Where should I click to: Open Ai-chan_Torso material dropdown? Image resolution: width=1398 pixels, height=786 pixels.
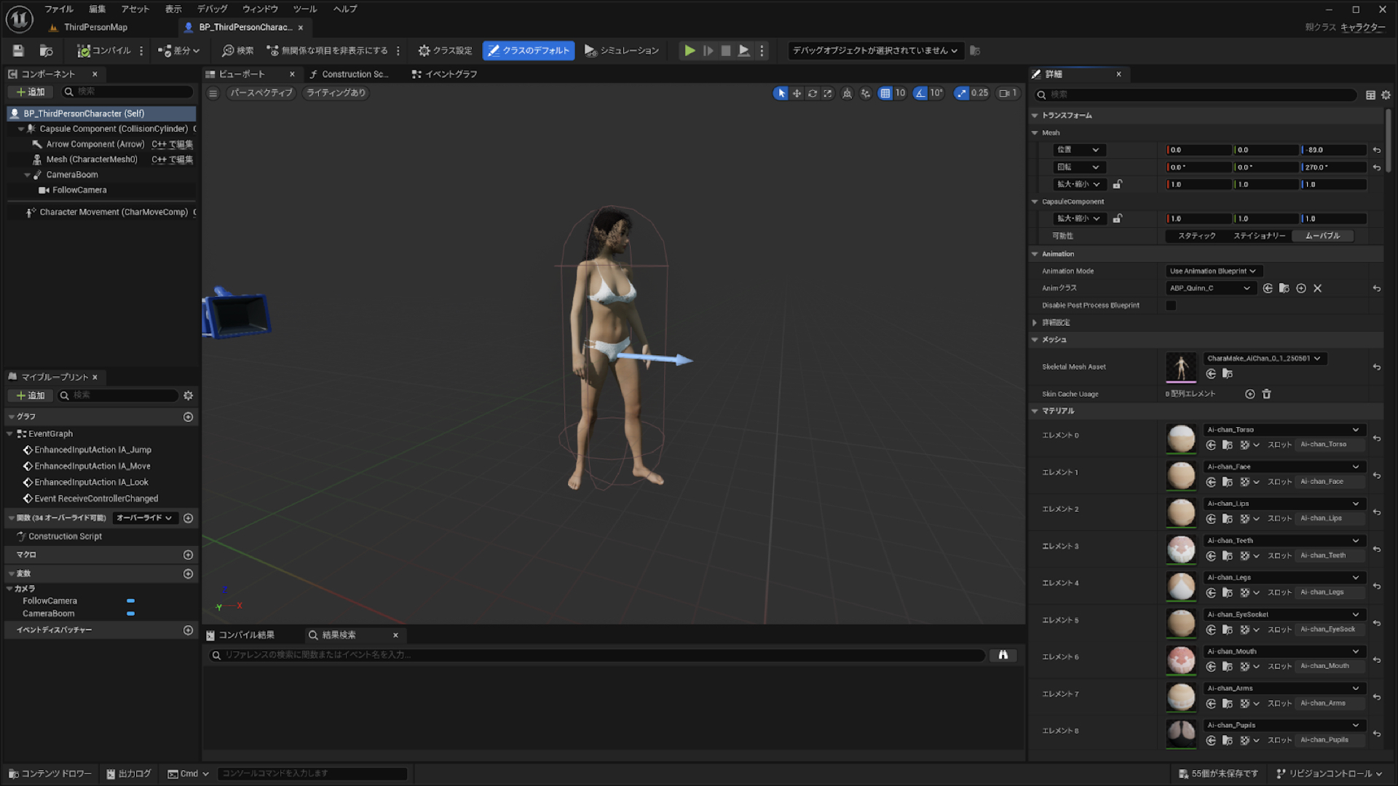coord(1283,429)
